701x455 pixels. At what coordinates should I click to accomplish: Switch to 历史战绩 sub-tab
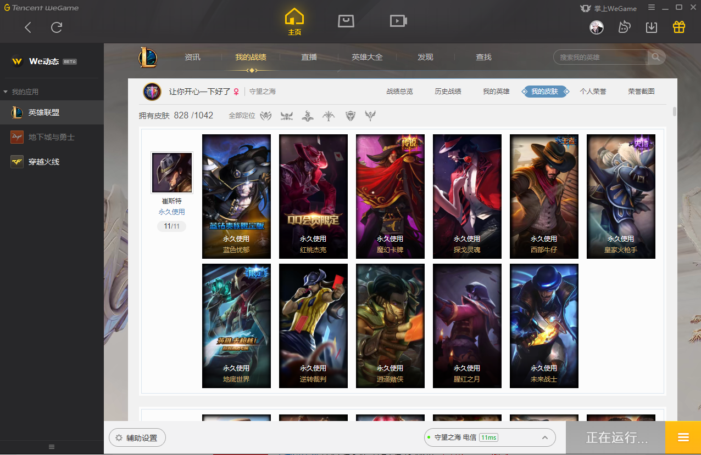[448, 92]
